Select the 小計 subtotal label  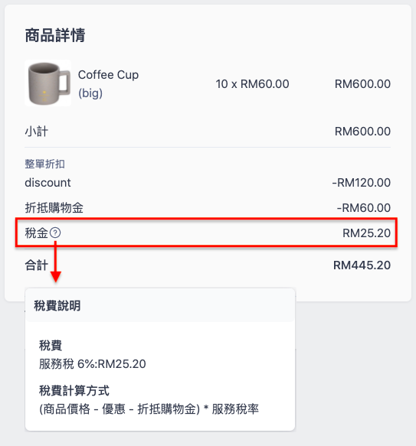pos(37,132)
